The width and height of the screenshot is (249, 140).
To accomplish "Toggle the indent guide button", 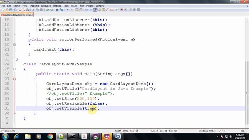I will [95, 10].
